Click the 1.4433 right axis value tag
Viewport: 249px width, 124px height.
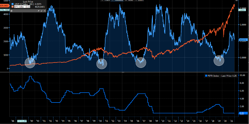242,10
